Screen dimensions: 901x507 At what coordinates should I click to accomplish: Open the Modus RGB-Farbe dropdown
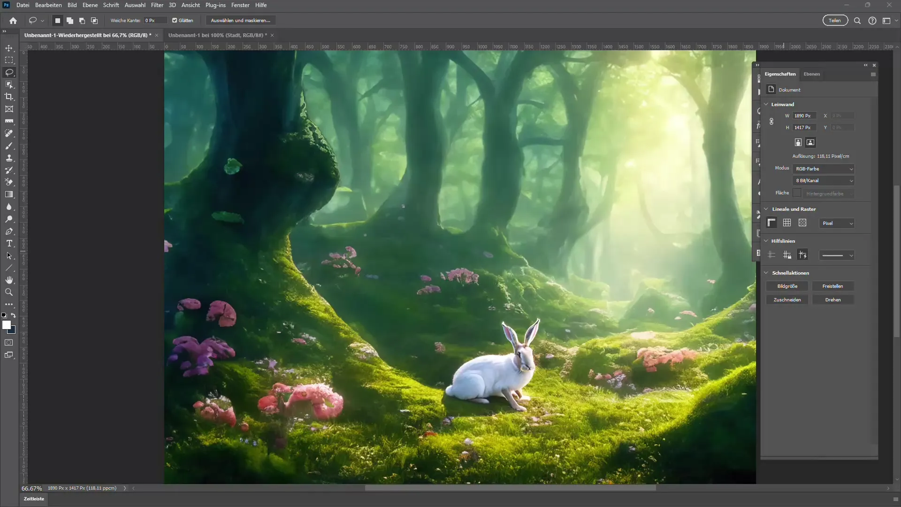tap(824, 169)
